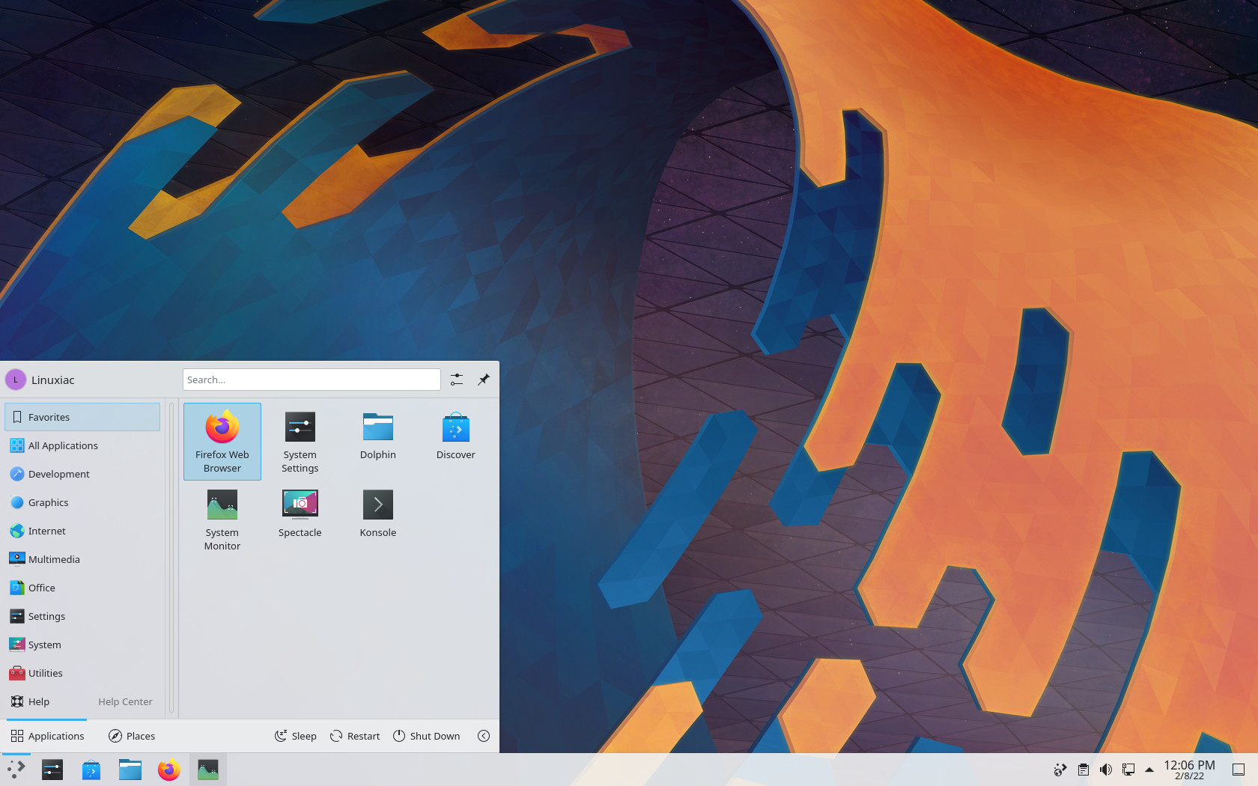Screen dimensions: 1258x786
Task: Open Development category
Action: coord(82,474)
